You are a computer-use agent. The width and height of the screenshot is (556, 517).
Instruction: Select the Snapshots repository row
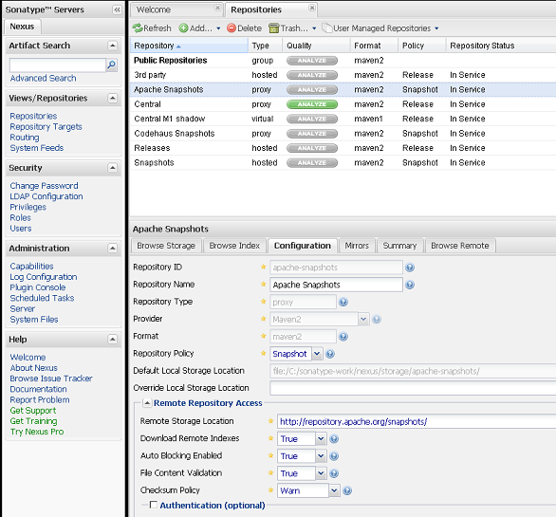coord(343,163)
